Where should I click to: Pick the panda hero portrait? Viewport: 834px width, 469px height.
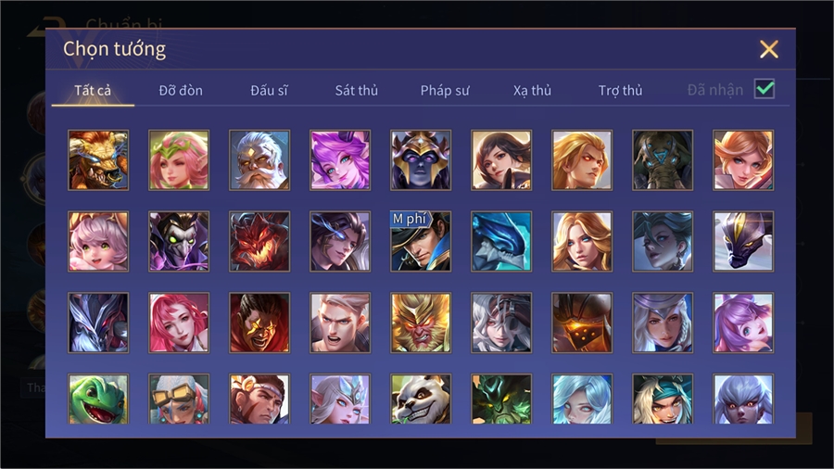pos(421,399)
